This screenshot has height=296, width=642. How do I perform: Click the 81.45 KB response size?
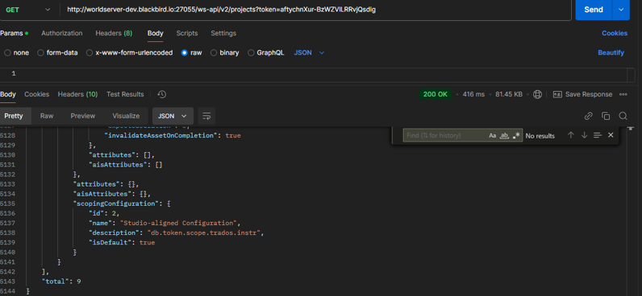point(509,94)
